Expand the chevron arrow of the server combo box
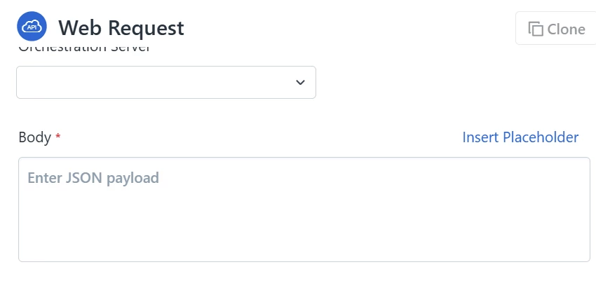This screenshot has width=596, height=295. [x=300, y=83]
